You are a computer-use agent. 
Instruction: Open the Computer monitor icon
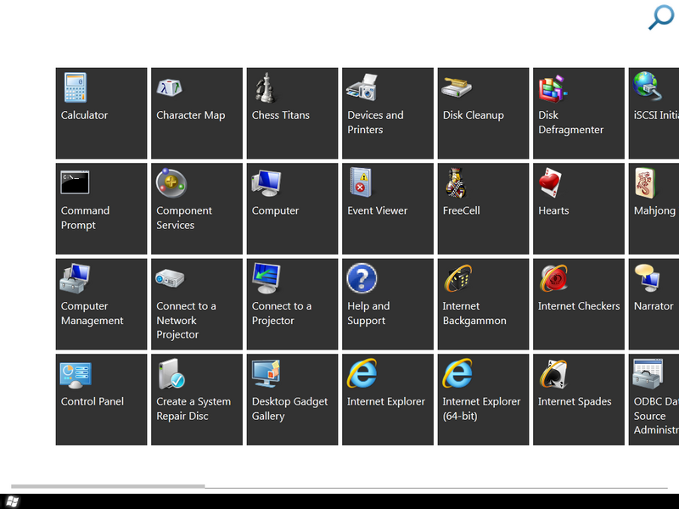click(267, 183)
